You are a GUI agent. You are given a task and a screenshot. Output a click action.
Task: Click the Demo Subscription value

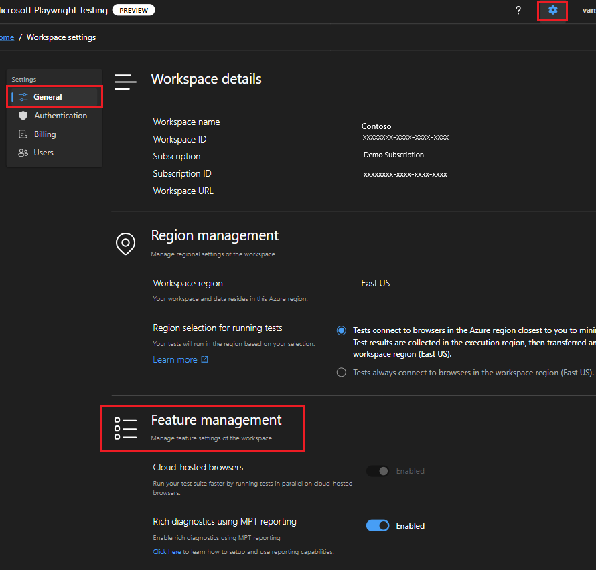coord(393,155)
